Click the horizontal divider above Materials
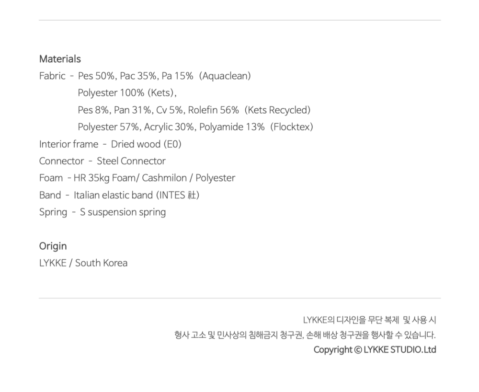The image size is (479, 392). pyautogui.click(x=239, y=20)
